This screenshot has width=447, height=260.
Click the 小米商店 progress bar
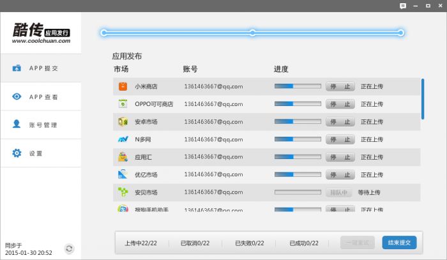coord(298,86)
